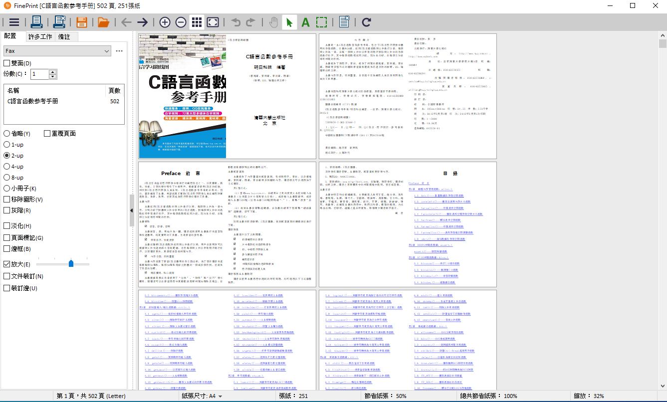Click the Refresh circular arrow icon
This screenshot has width=667, height=402.
(366, 22)
